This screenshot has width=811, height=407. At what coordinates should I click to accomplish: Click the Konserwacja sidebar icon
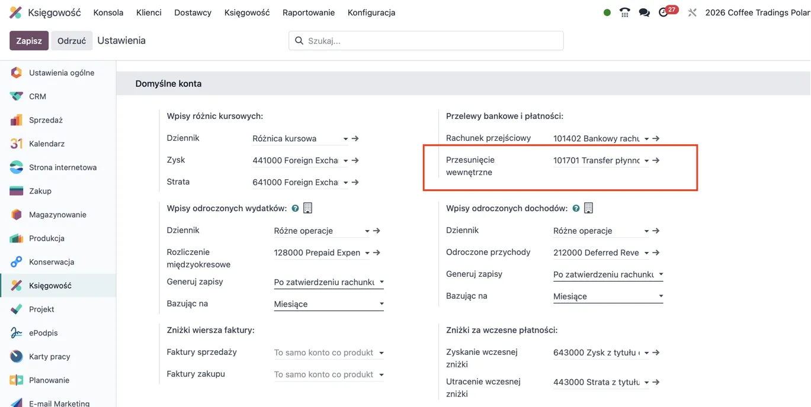tap(17, 262)
